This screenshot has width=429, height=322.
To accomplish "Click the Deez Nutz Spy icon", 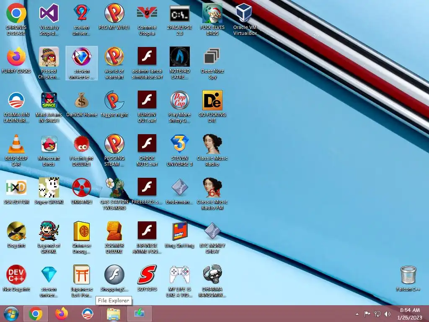I will pos(212,63).
